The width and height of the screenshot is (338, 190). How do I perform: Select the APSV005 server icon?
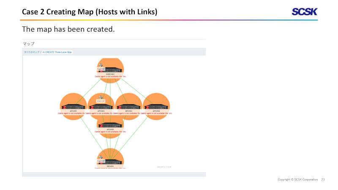click(x=110, y=125)
